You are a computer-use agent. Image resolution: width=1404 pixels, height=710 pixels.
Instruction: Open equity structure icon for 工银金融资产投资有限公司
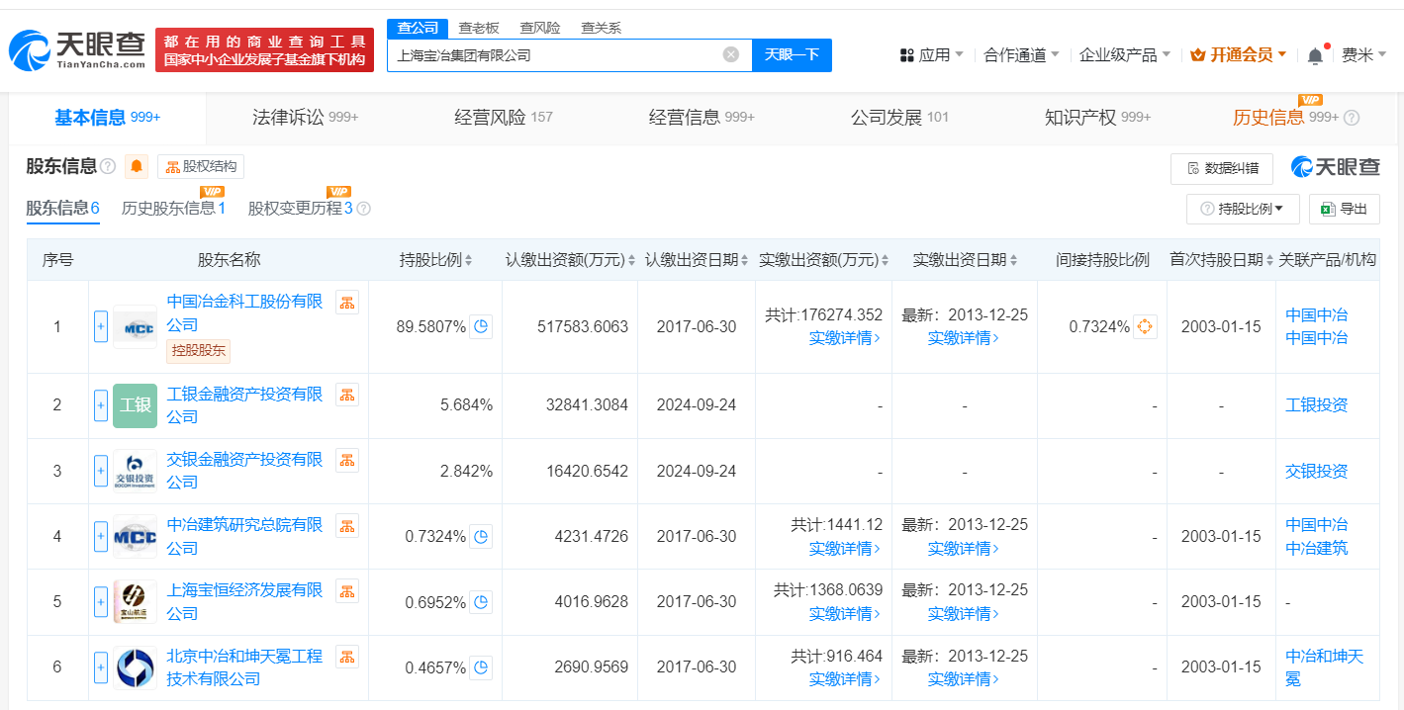pyautogui.click(x=347, y=395)
